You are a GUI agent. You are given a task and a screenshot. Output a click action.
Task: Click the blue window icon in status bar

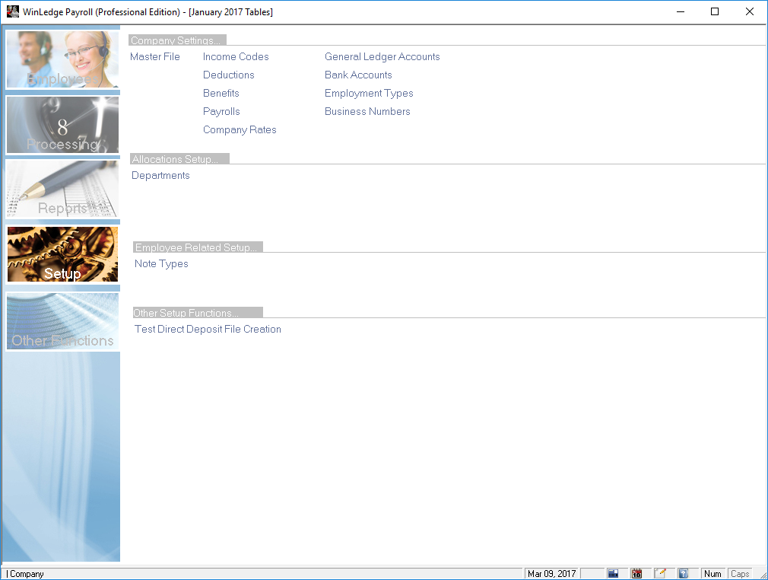click(613, 574)
